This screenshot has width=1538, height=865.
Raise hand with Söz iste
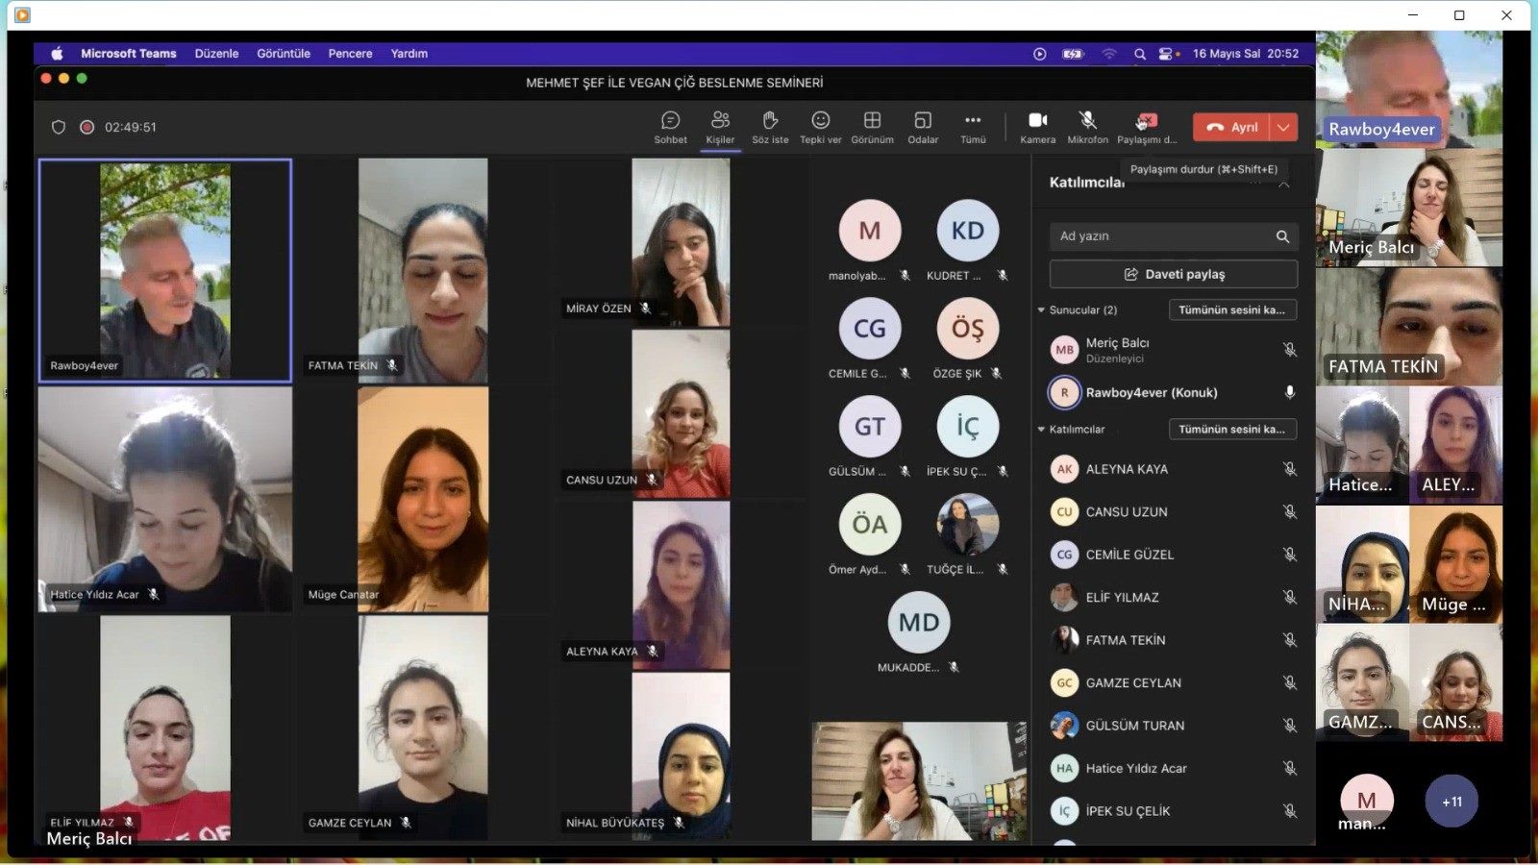point(770,127)
